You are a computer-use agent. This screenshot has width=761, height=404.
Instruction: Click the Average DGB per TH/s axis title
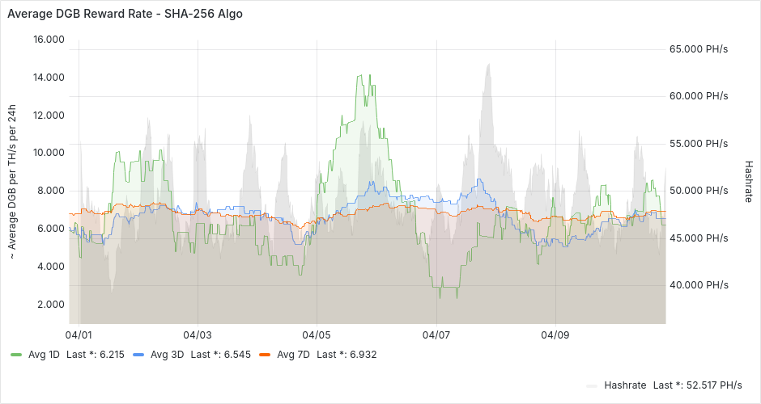tap(13, 183)
